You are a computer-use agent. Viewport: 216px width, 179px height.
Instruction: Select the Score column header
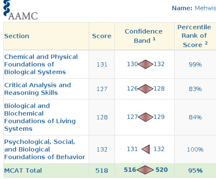[x=102, y=36]
